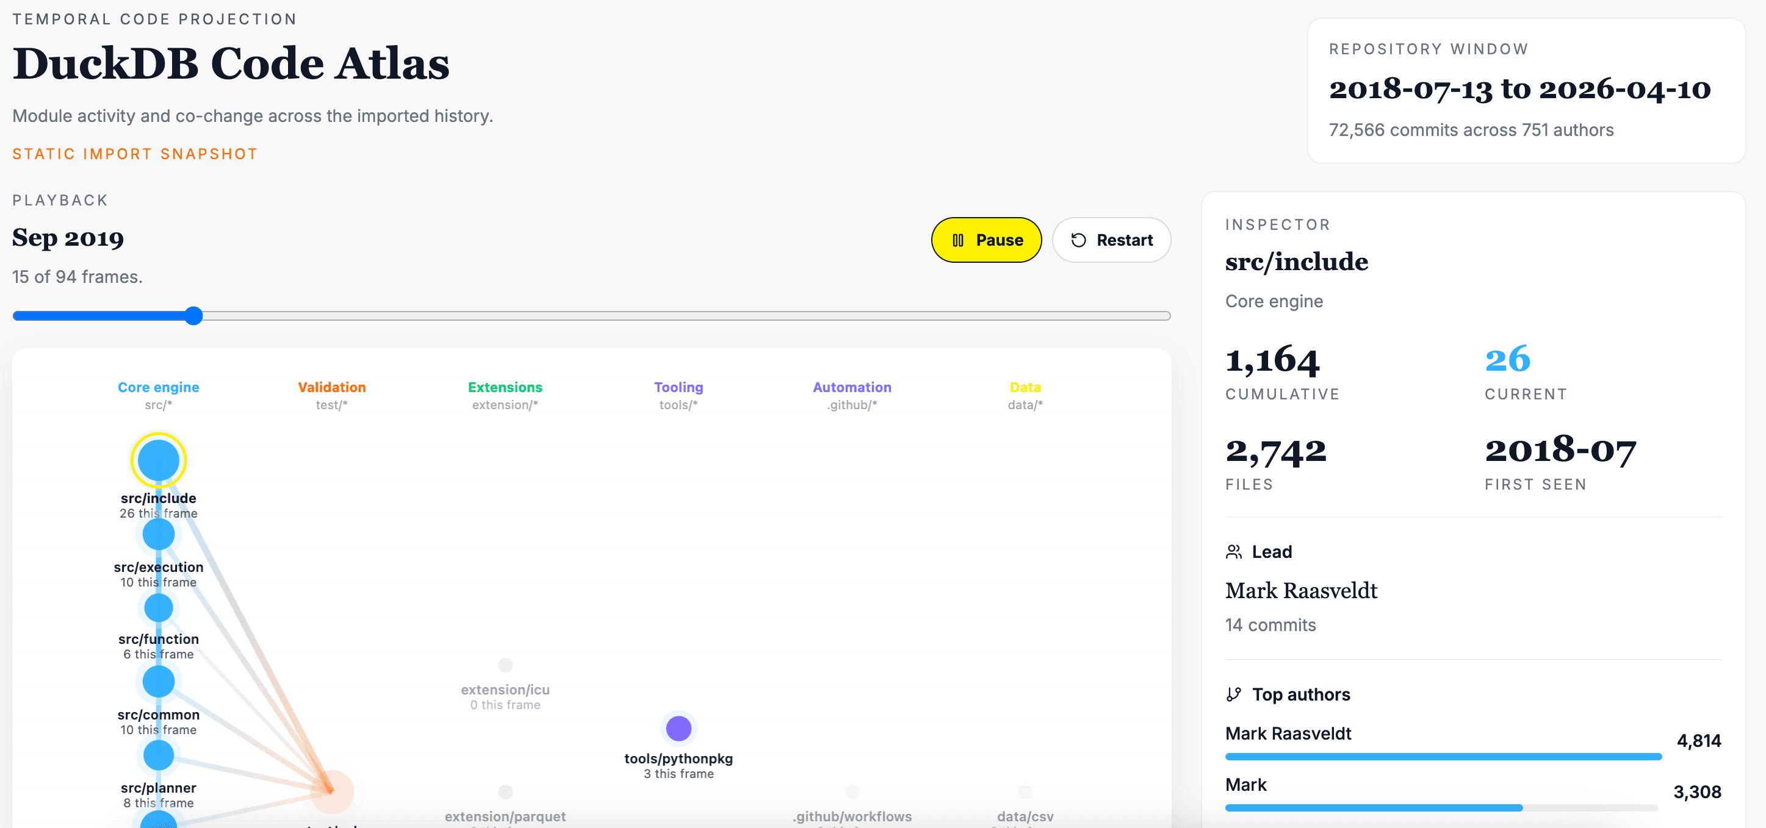
Task: Select the orange test node
Action: pos(331,791)
